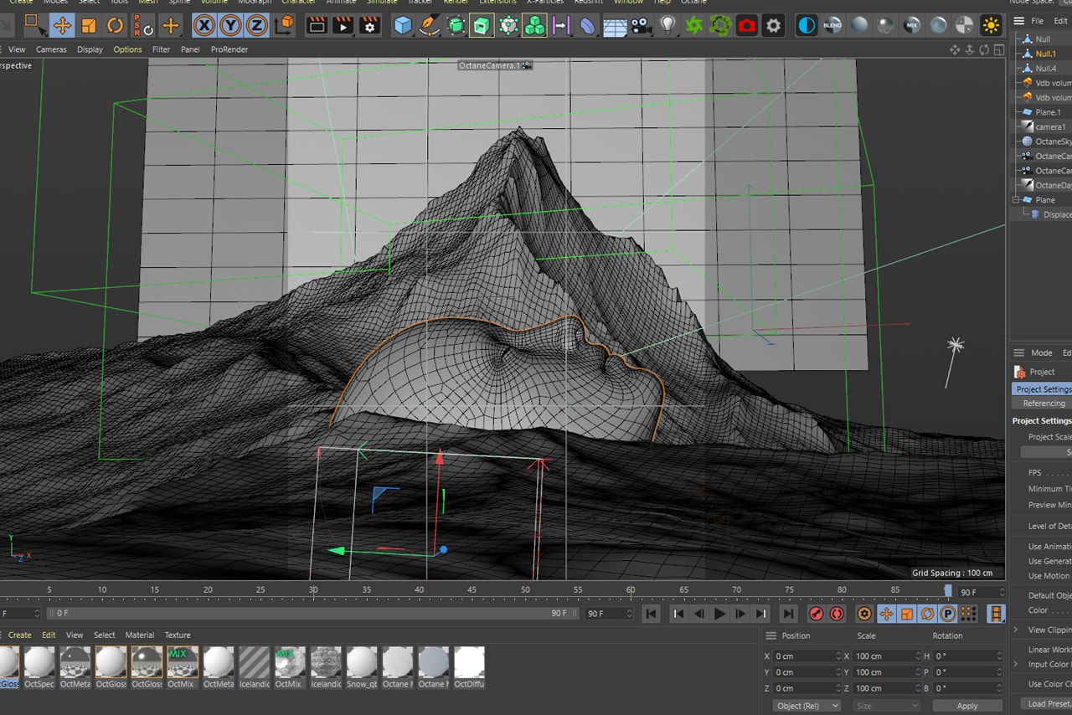Toggle the X axis lock
The height and width of the screenshot is (715, 1072).
coord(204,25)
